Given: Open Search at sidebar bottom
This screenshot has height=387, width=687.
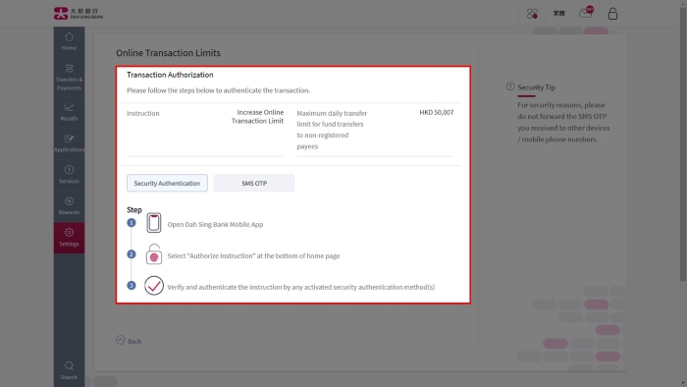Looking at the screenshot, I should click(x=69, y=370).
